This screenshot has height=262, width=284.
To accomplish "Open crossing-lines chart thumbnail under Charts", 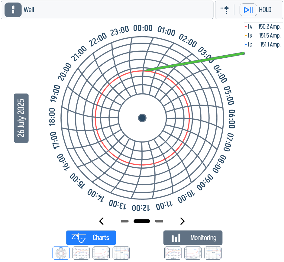I will [81, 253].
